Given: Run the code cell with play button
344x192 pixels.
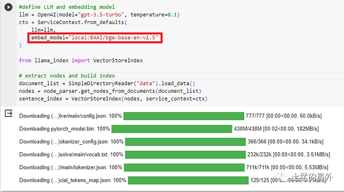Looking at the screenshot, I should pyautogui.click(x=8, y=7).
